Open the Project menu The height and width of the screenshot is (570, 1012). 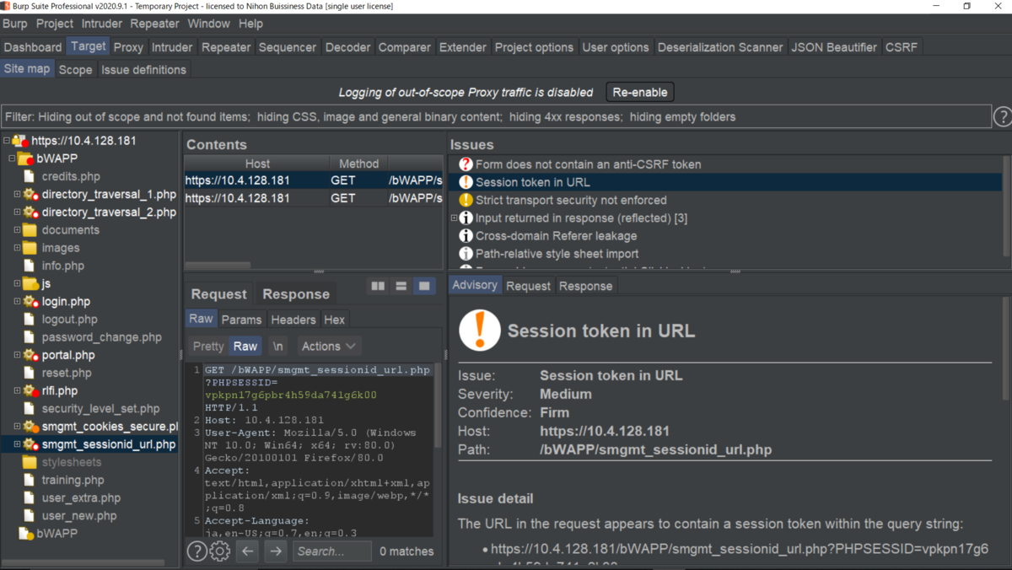55,24
